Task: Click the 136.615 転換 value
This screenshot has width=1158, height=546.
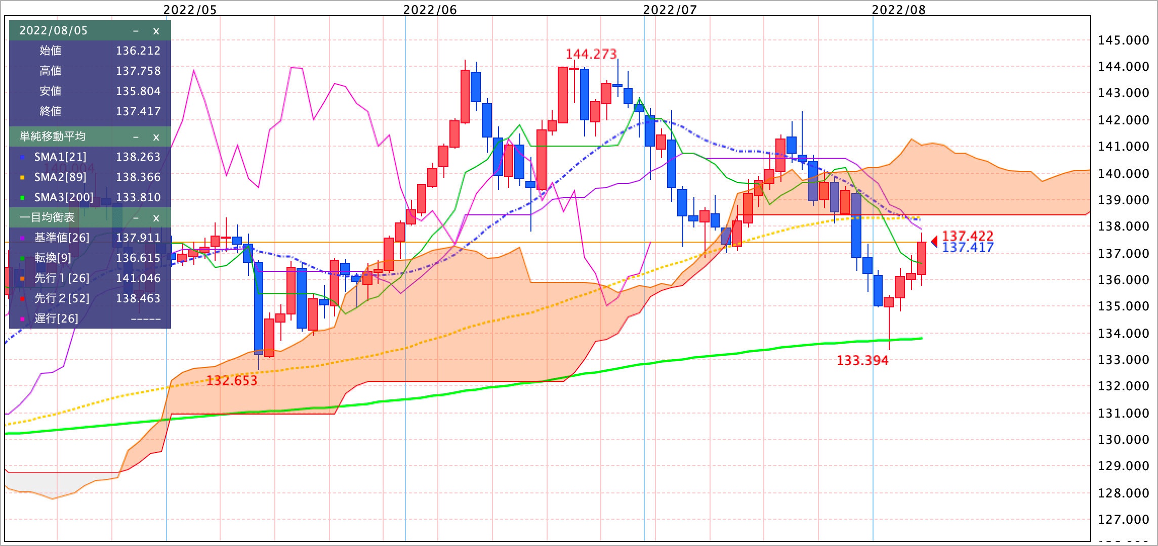Action: [138, 258]
